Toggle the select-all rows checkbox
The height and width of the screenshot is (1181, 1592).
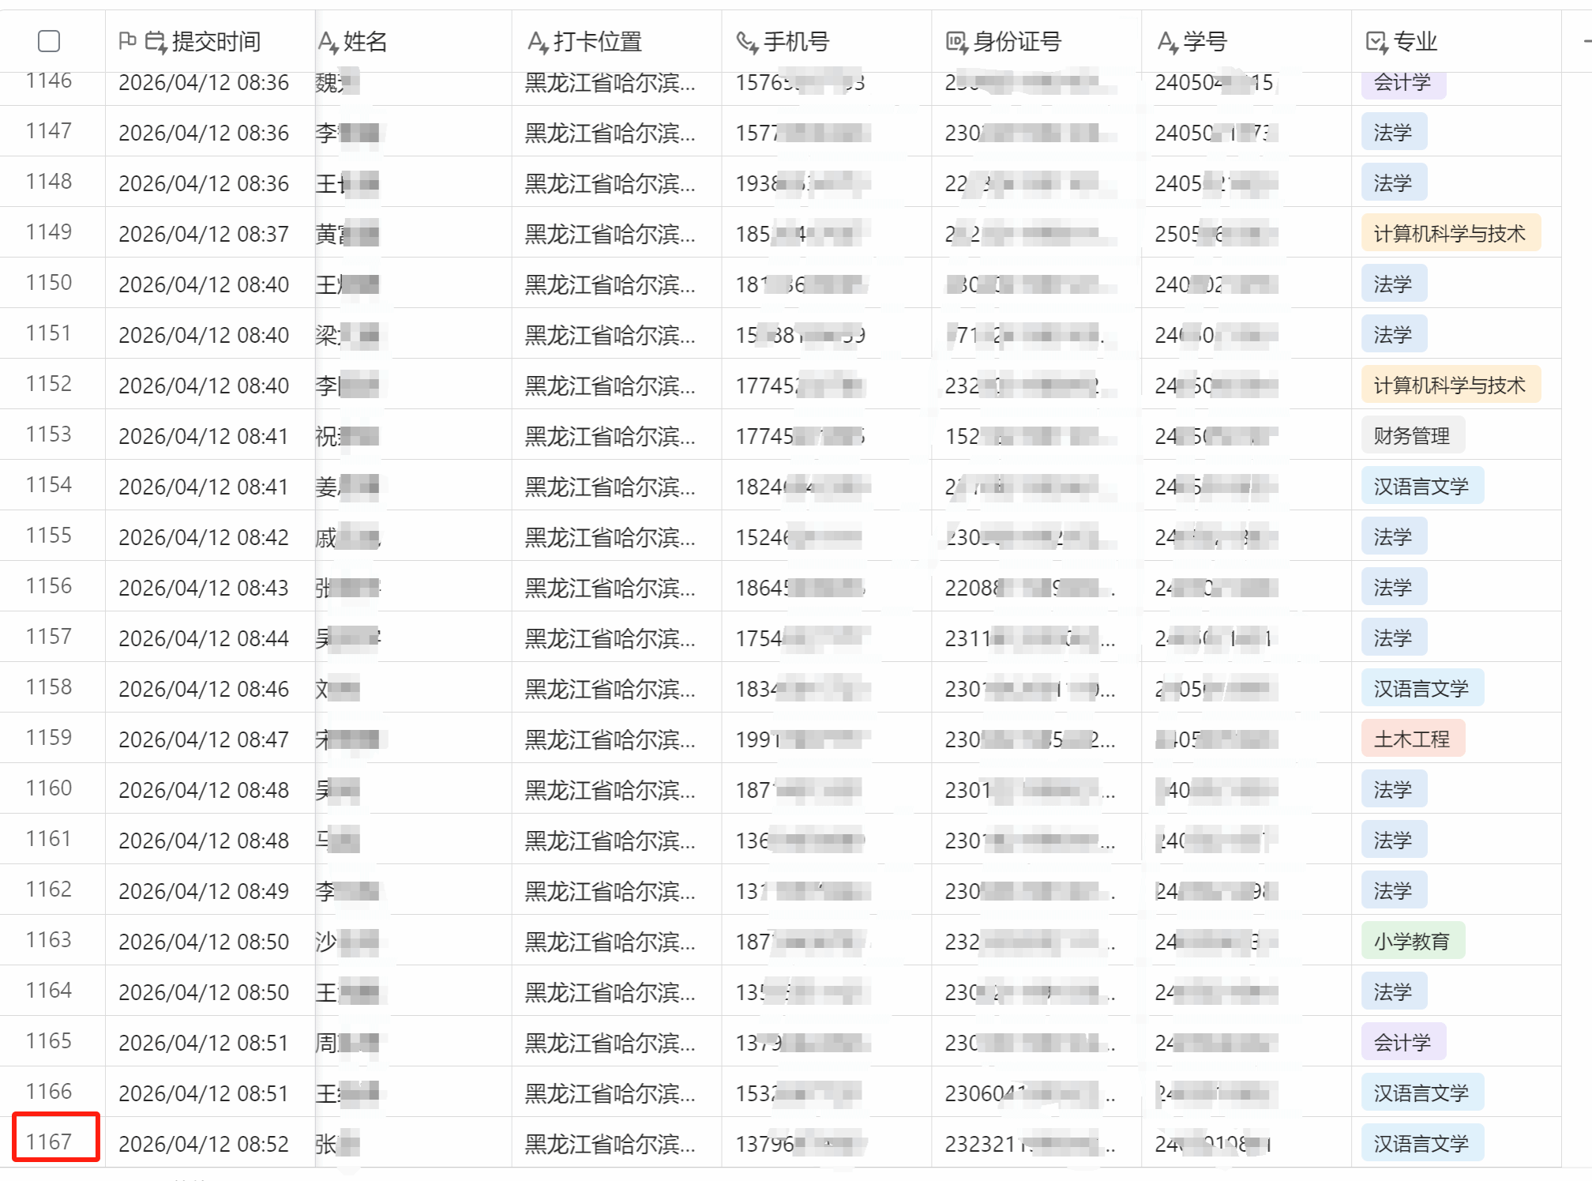pos(49,41)
